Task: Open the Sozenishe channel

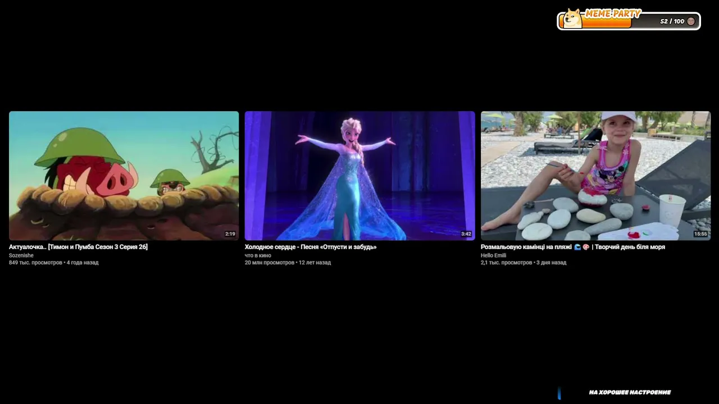Action: [x=21, y=255]
